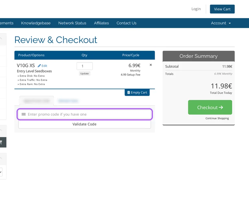
Task: Click the 'Extra Traffic: No Extra' option line
Action: 32,80
